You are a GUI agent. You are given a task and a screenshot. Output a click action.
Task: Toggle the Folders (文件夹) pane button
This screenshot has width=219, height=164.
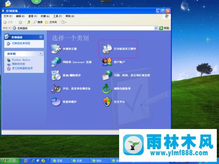tap(51, 22)
